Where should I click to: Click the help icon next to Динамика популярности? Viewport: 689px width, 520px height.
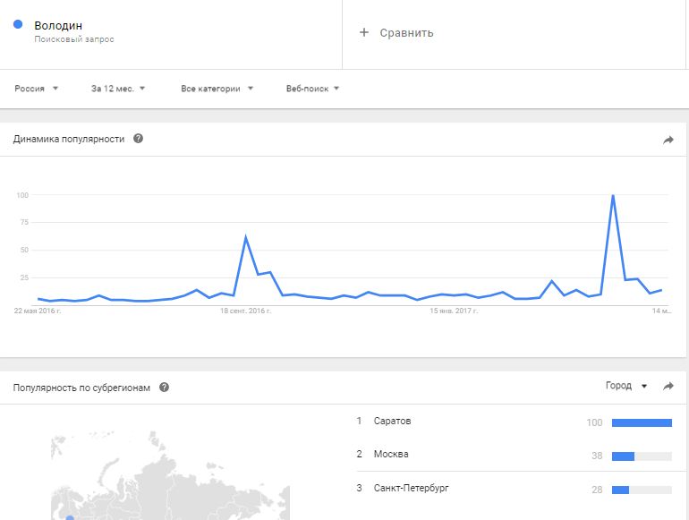[139, 139]
